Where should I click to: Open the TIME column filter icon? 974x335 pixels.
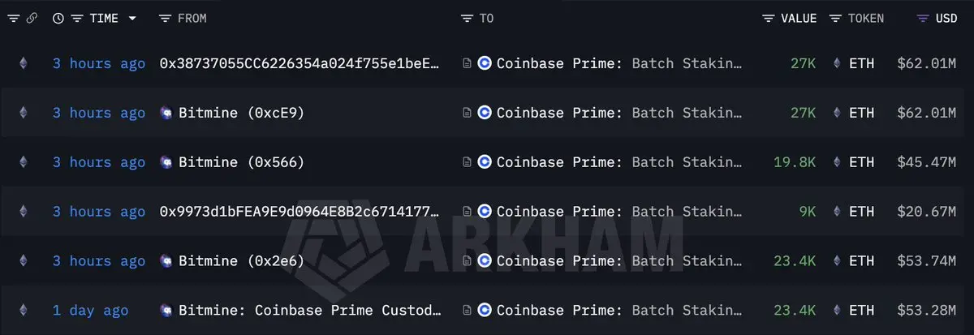click(x=77, y=18)
